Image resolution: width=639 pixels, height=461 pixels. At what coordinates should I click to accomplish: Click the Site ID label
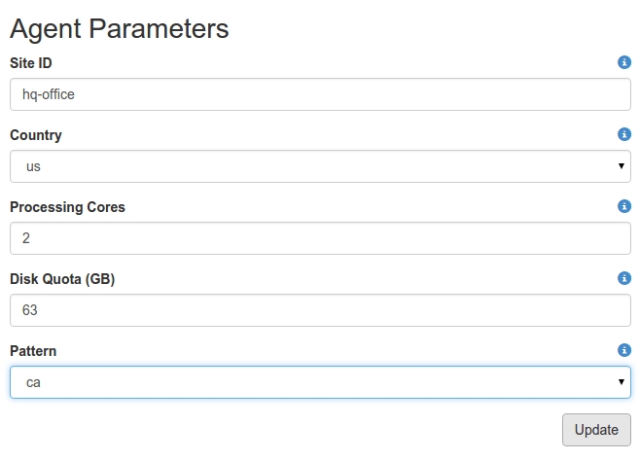point(31,63)
